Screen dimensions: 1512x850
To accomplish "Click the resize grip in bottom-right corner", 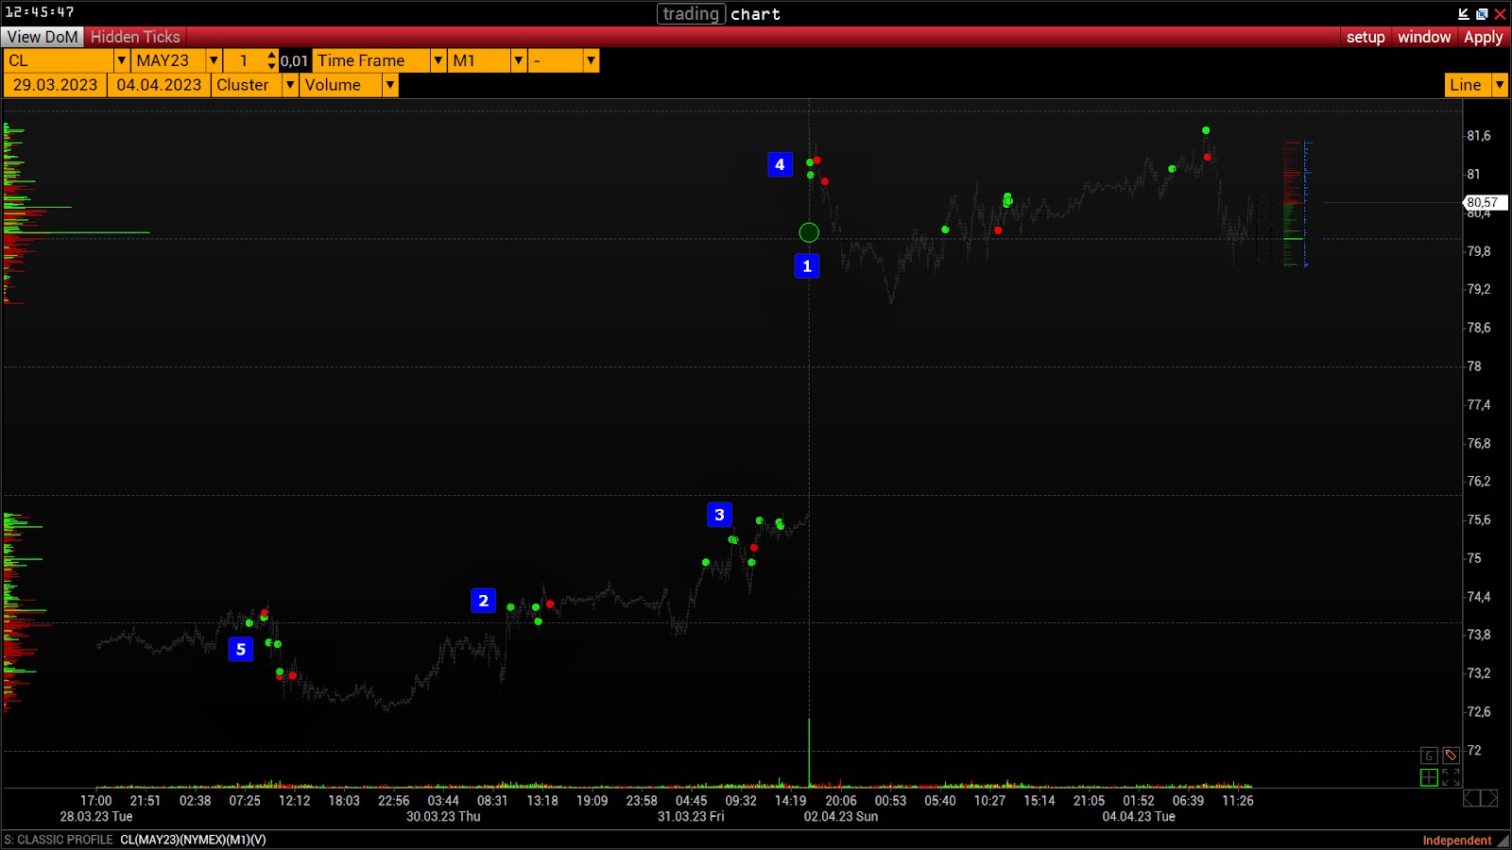I will click(1503, 841).
